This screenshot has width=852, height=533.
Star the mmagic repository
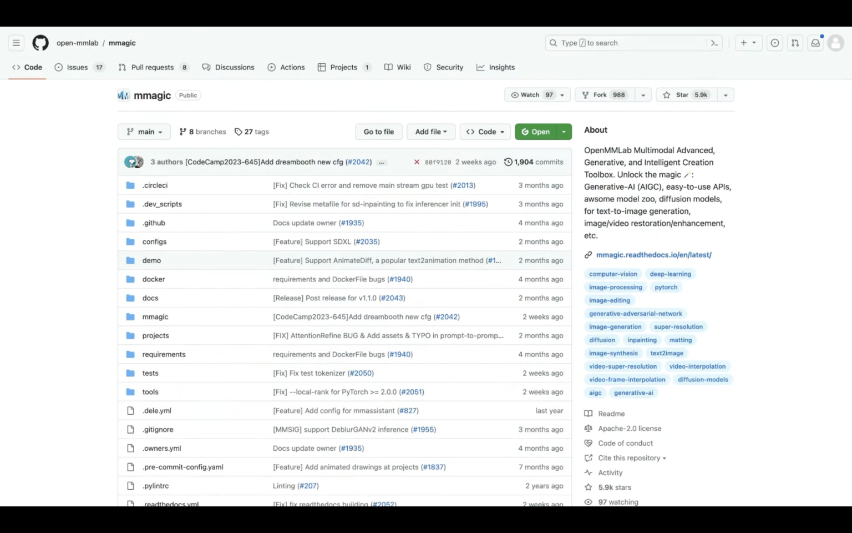tap(686, 95)
